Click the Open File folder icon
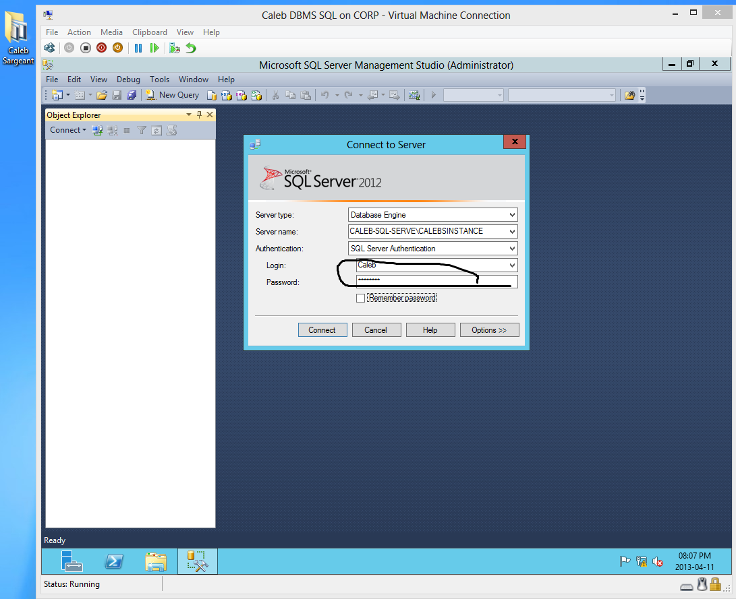 [101, 95]
